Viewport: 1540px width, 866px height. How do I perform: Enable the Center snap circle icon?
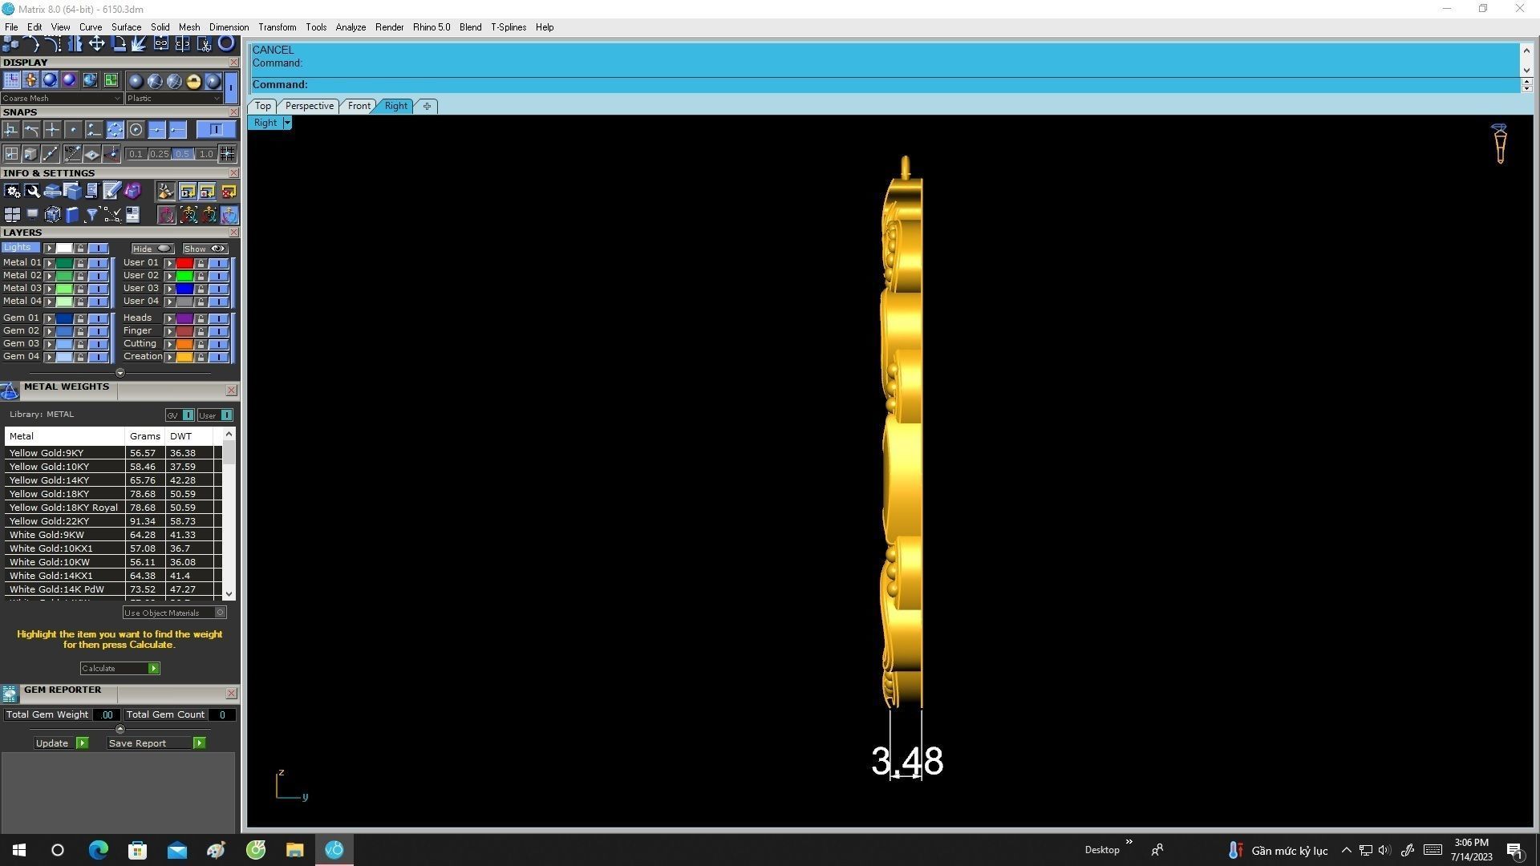(x=136, y=130)
